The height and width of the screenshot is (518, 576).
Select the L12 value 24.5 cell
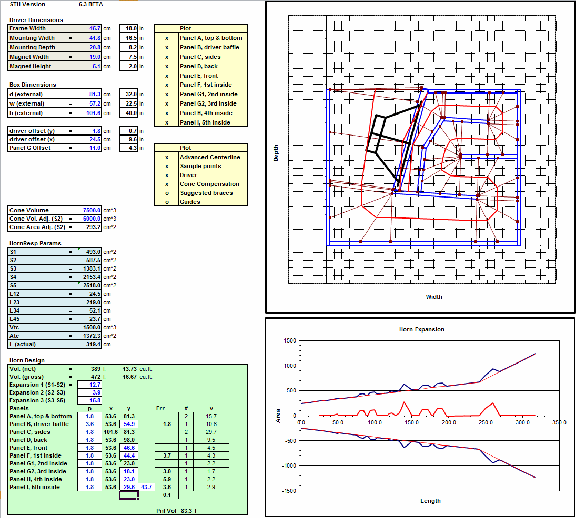click(x=89, y=294)
